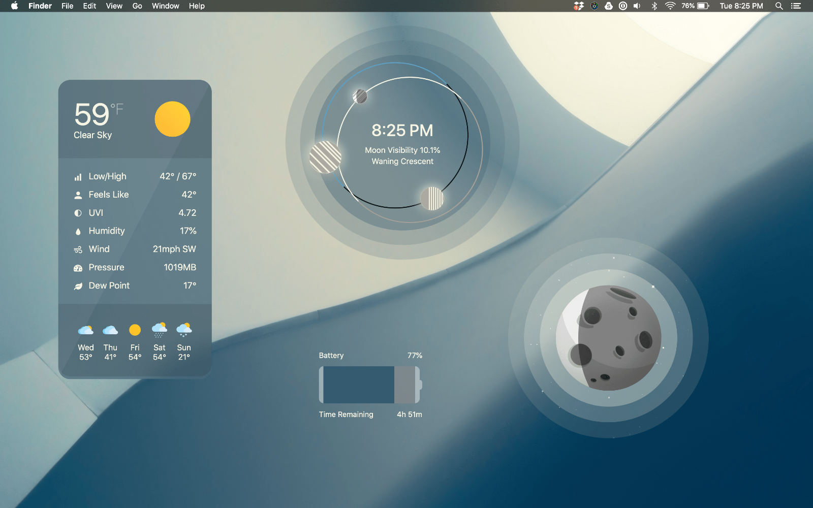
Task: Click Sunday's snow forecast icon
Action: click(x=184, y=330)
